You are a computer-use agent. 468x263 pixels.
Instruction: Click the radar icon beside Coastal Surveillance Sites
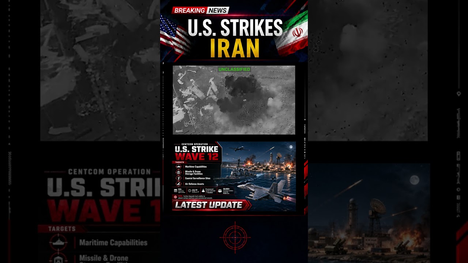[x=179, y=178]
